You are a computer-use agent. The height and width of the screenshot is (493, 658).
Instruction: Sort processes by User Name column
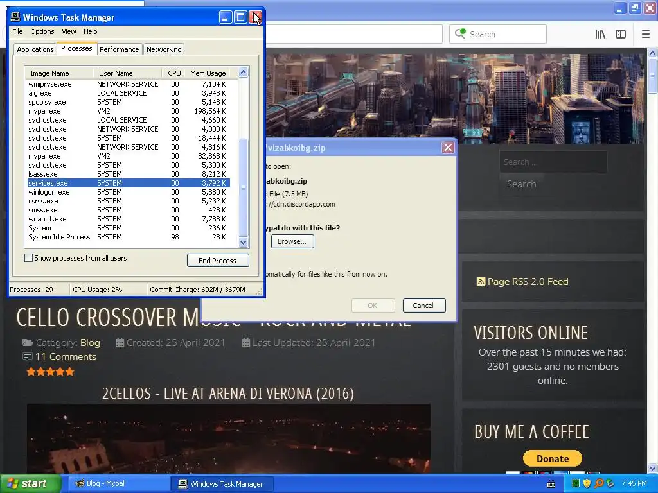127,73
